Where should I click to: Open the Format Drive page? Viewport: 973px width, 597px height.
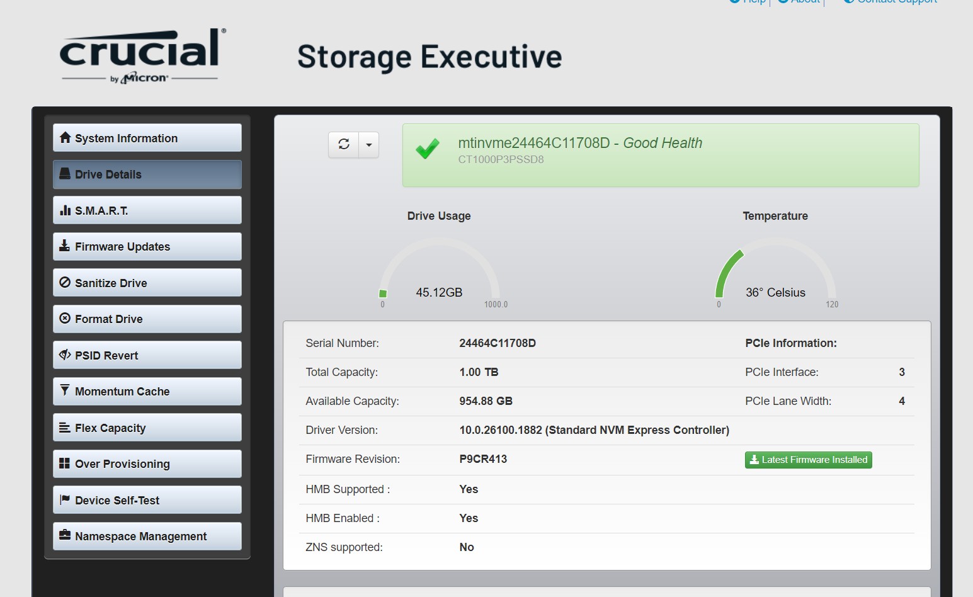[147, 319]
